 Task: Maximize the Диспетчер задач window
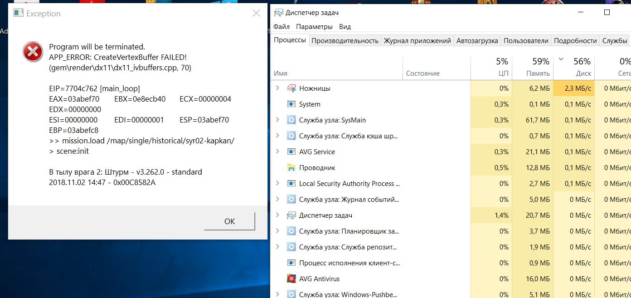coord(607,13)
